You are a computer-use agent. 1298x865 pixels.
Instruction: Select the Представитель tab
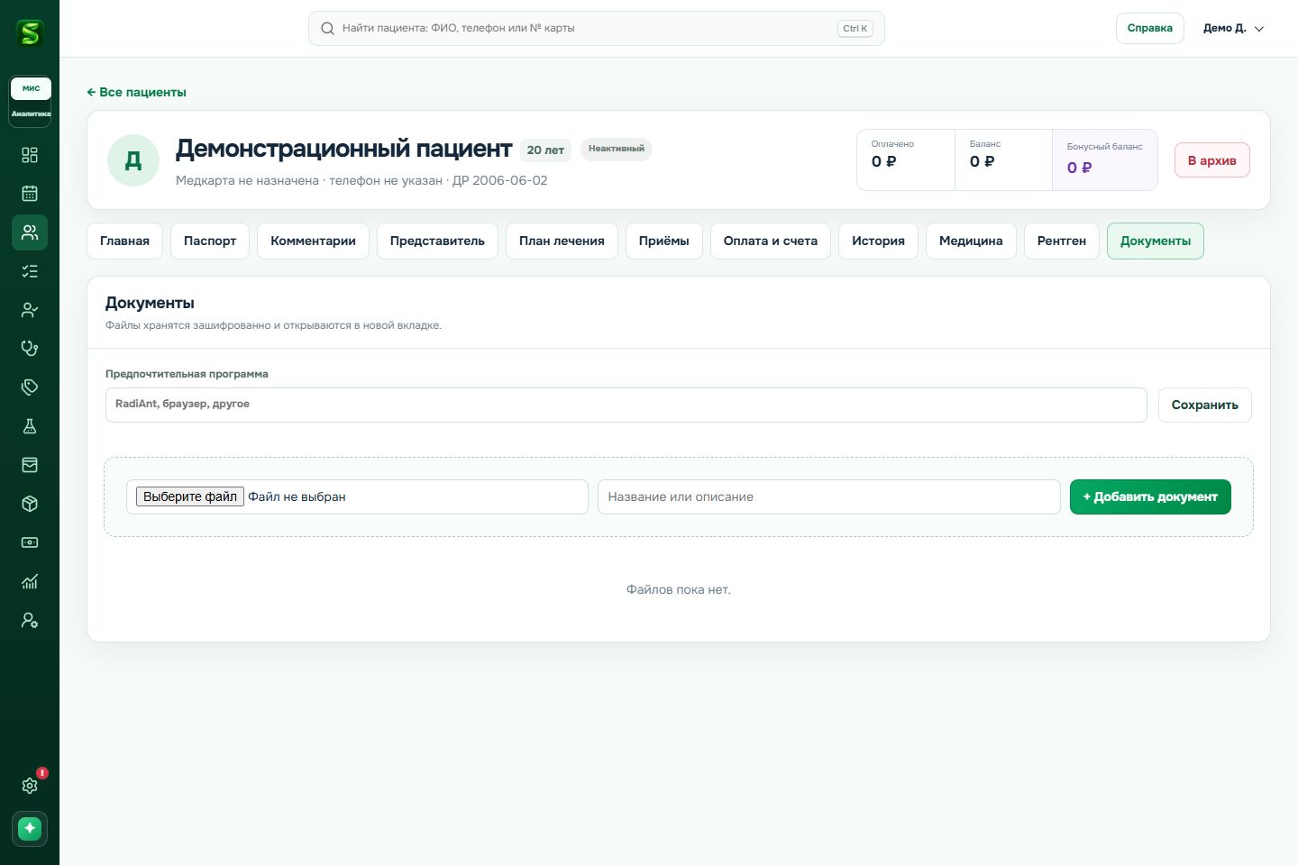(437, 241)
